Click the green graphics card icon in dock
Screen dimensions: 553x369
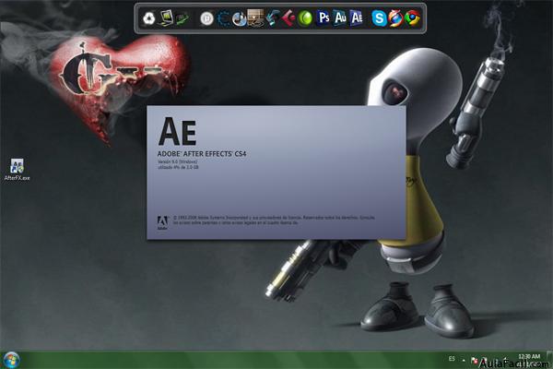pyautogui.click(x=182, y=18)
